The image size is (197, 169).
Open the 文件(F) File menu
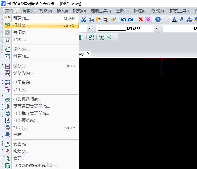click(x=11, y=11)
